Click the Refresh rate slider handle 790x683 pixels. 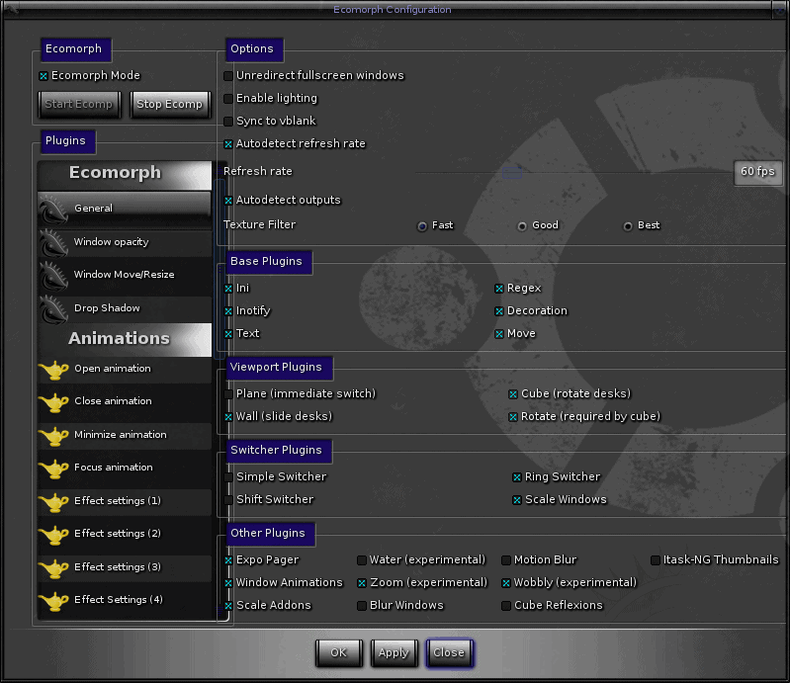512,173
